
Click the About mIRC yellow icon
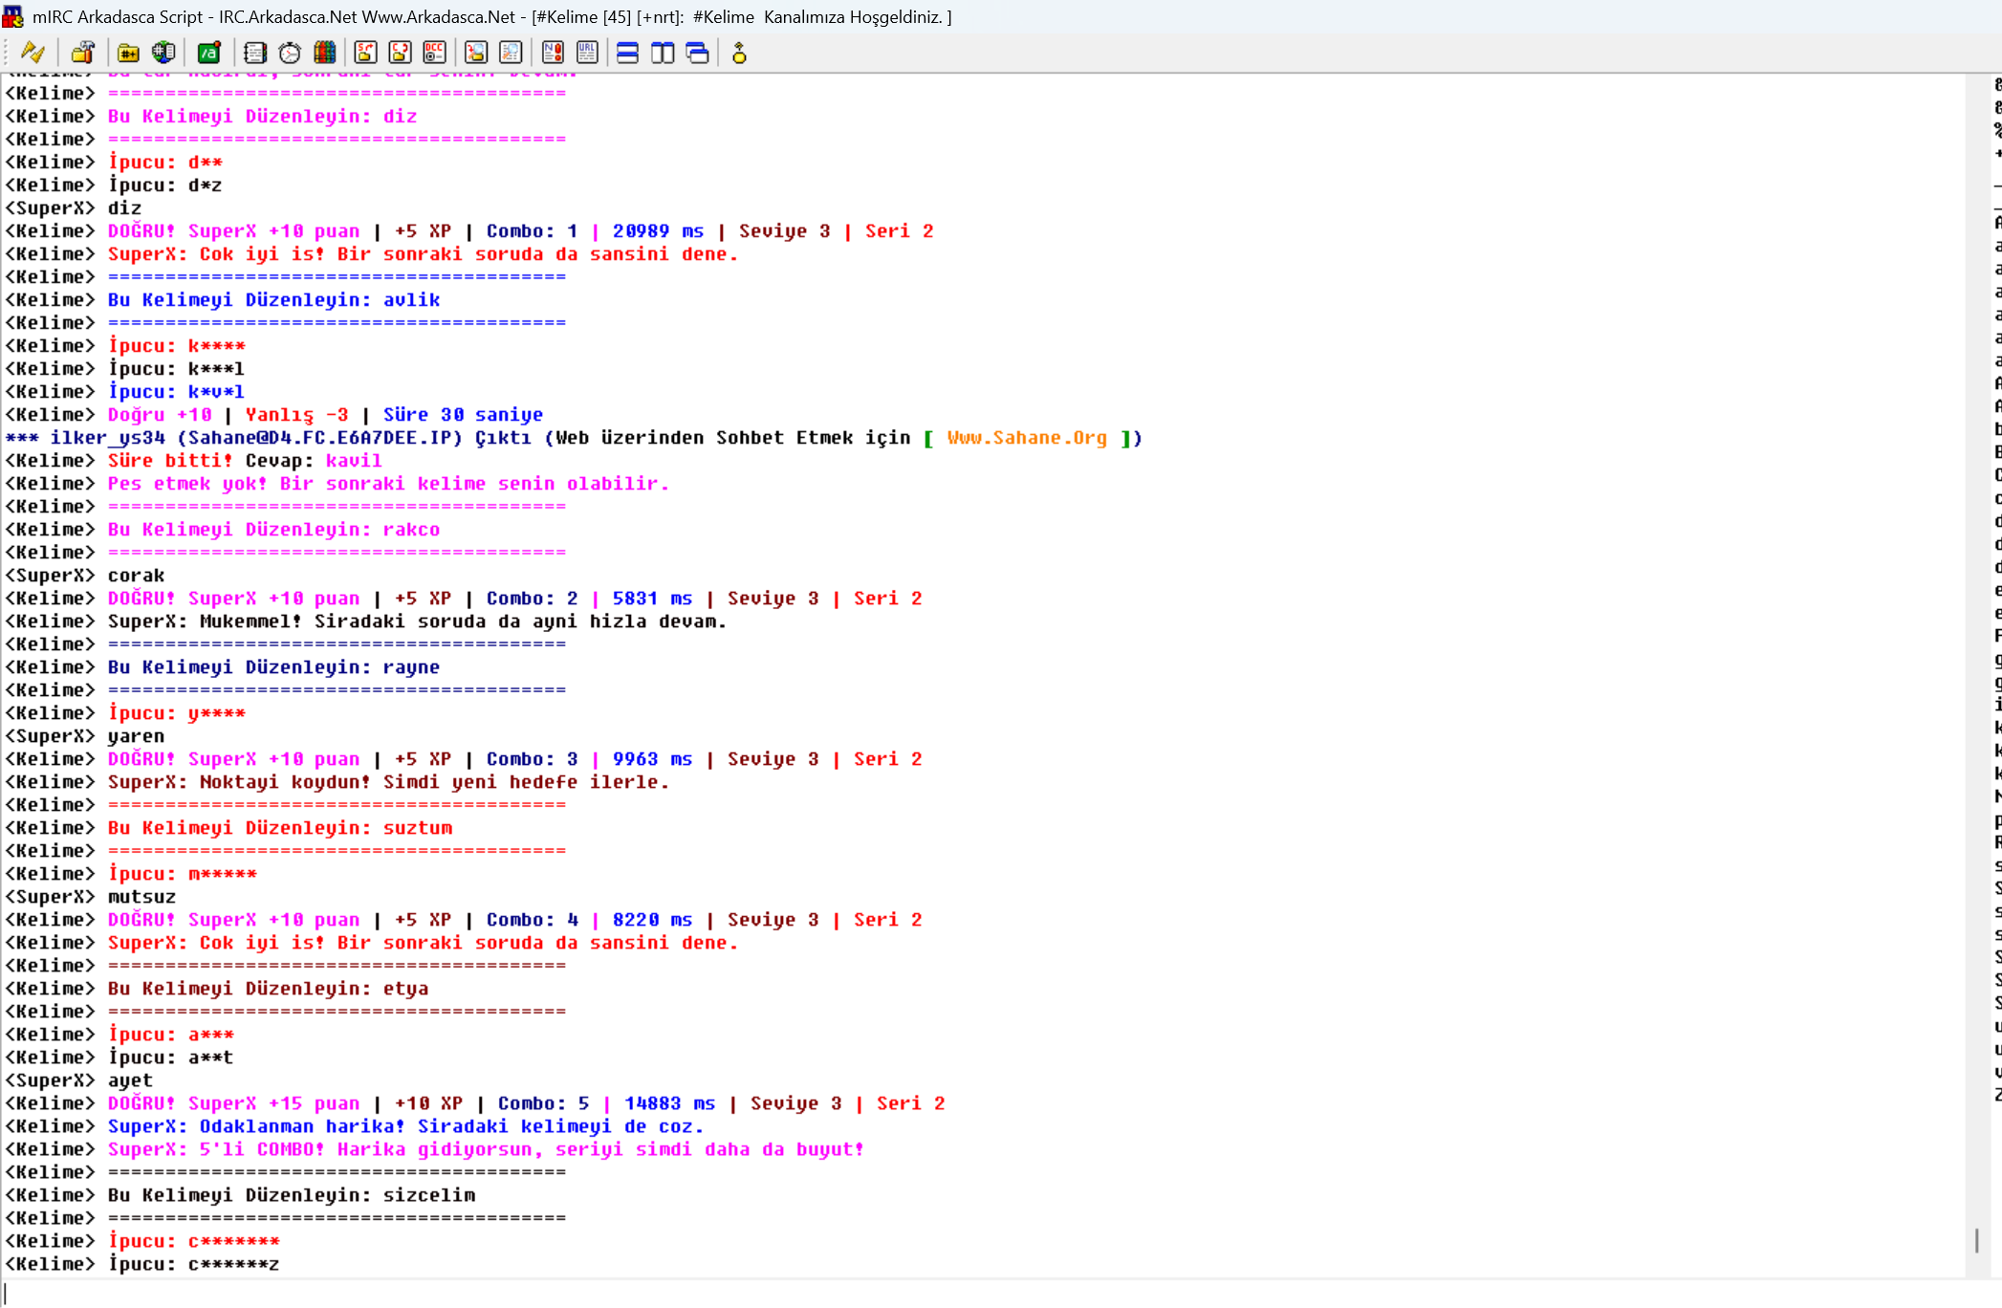[x=739, y=53]
